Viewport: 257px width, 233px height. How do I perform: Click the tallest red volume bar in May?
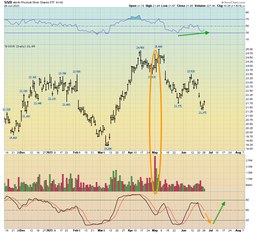[x=155, y=174]
